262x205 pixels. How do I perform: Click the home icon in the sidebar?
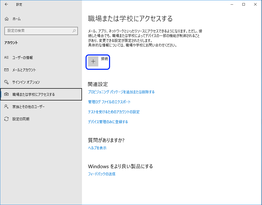click(7, 19)
